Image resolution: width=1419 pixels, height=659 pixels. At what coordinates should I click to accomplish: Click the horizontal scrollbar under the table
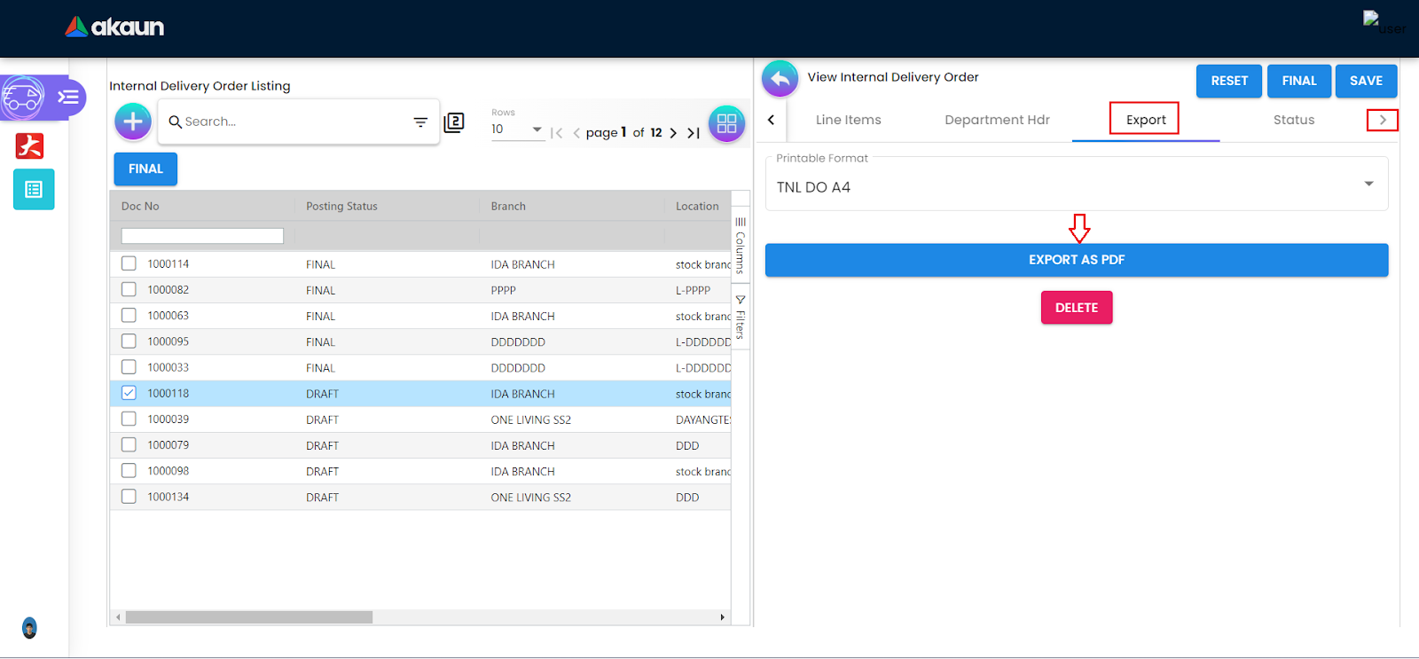[x=248, y=617]
